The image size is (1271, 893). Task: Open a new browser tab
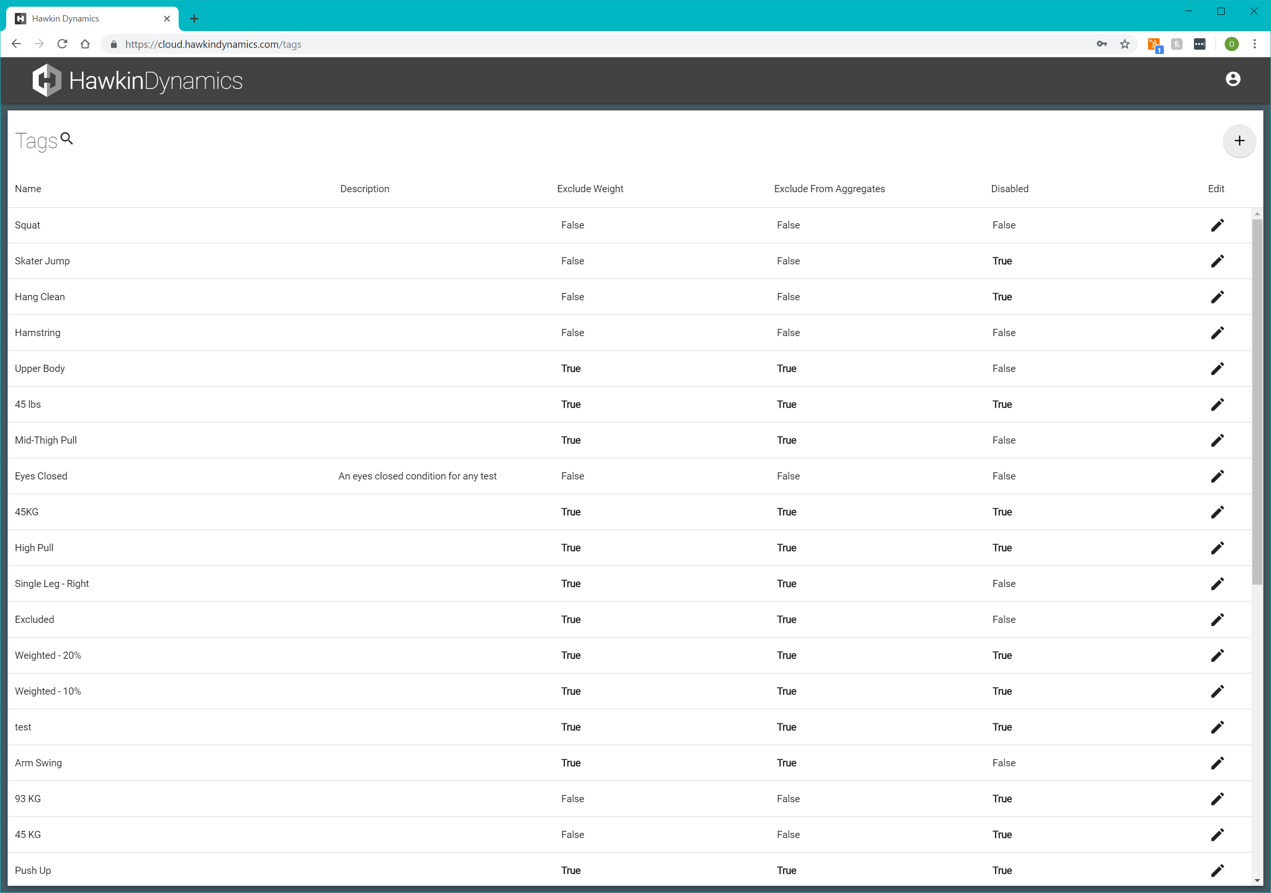pyautogui.click(x=194, y=19)
